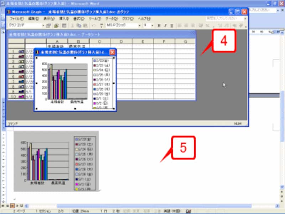
Task: Click the Increase Decimal icon
Action: click(x=220, y=26)
